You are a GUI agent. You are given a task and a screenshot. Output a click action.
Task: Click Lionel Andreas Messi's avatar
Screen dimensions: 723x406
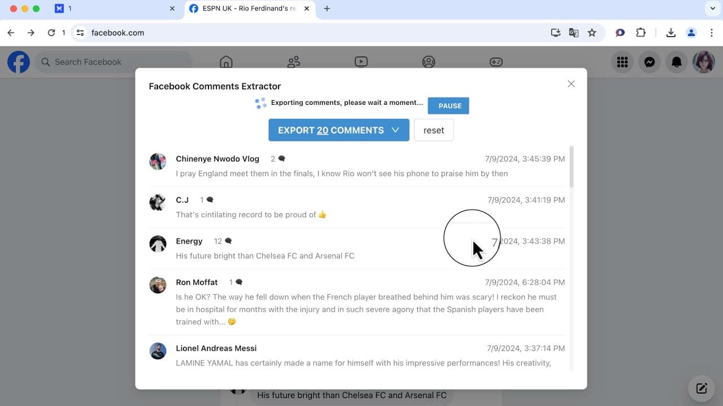coord(158,351)
